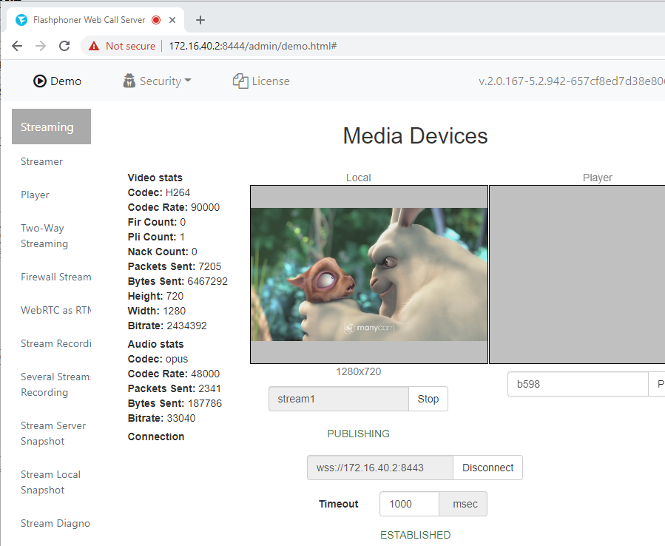Image resolution: width=665 pixels, height=546 pixels.
Task: Reload the page with refresh icon
Action: pos(64,46)
